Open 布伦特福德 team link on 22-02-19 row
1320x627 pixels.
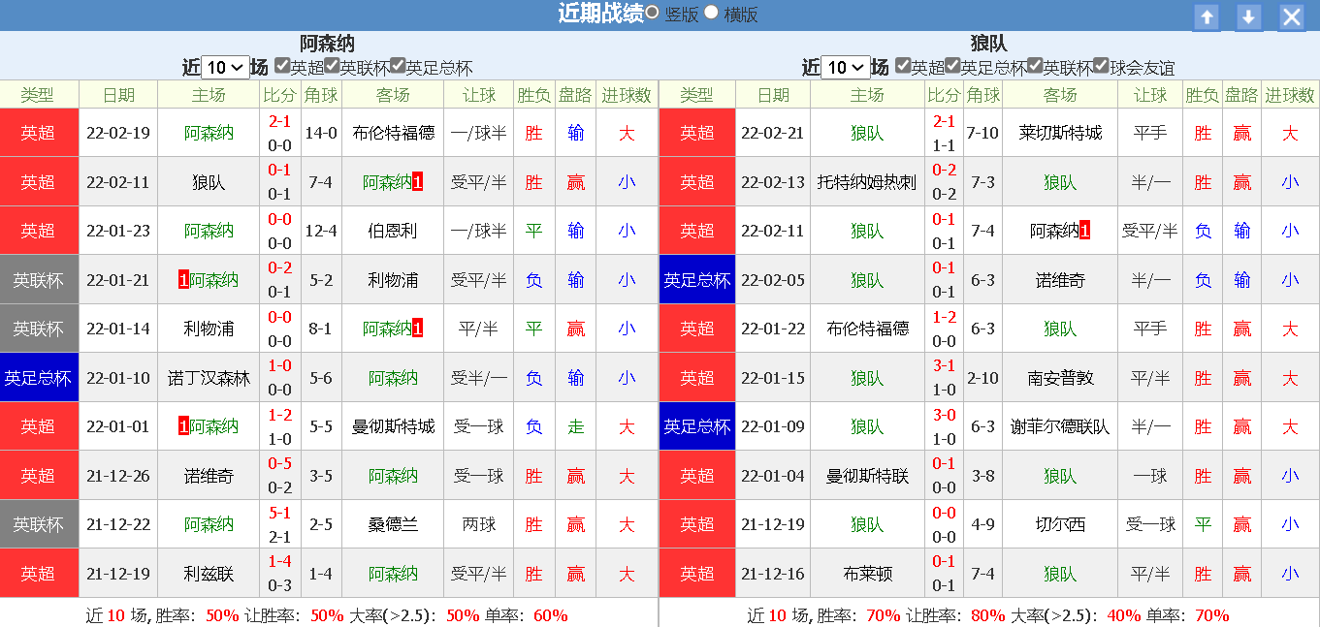(x=393, y=133)
